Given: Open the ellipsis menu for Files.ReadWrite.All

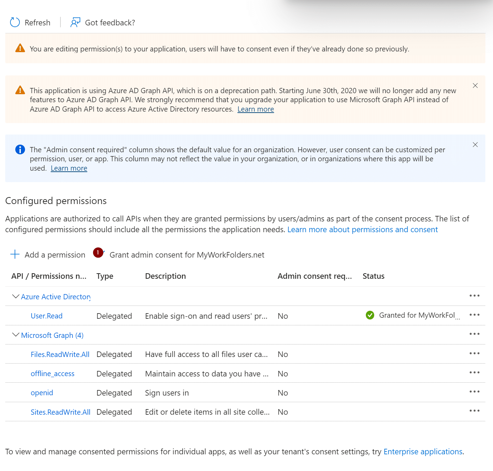Looking at the screenshot, I should 474,353.
